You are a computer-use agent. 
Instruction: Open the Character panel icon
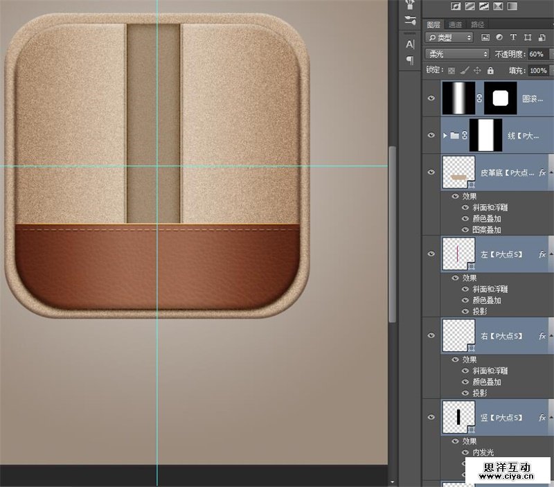coord(410,44)
